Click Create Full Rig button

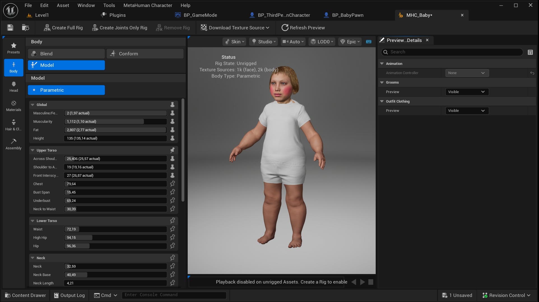pos(63,28)
